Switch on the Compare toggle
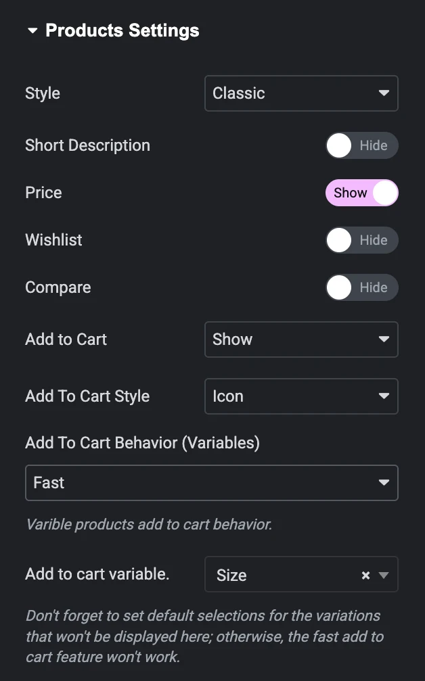This screenshot has width=425, height=681. tap(361, 287)
